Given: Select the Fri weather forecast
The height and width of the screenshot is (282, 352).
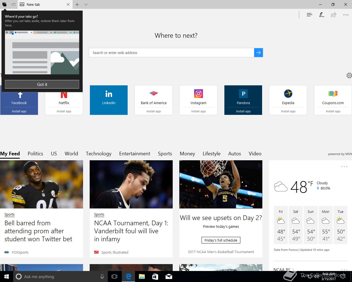Looking at the screenshot, I should (281, 225).
